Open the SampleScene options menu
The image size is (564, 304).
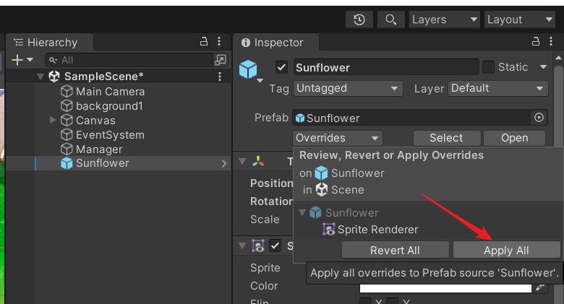coord(220,77)
